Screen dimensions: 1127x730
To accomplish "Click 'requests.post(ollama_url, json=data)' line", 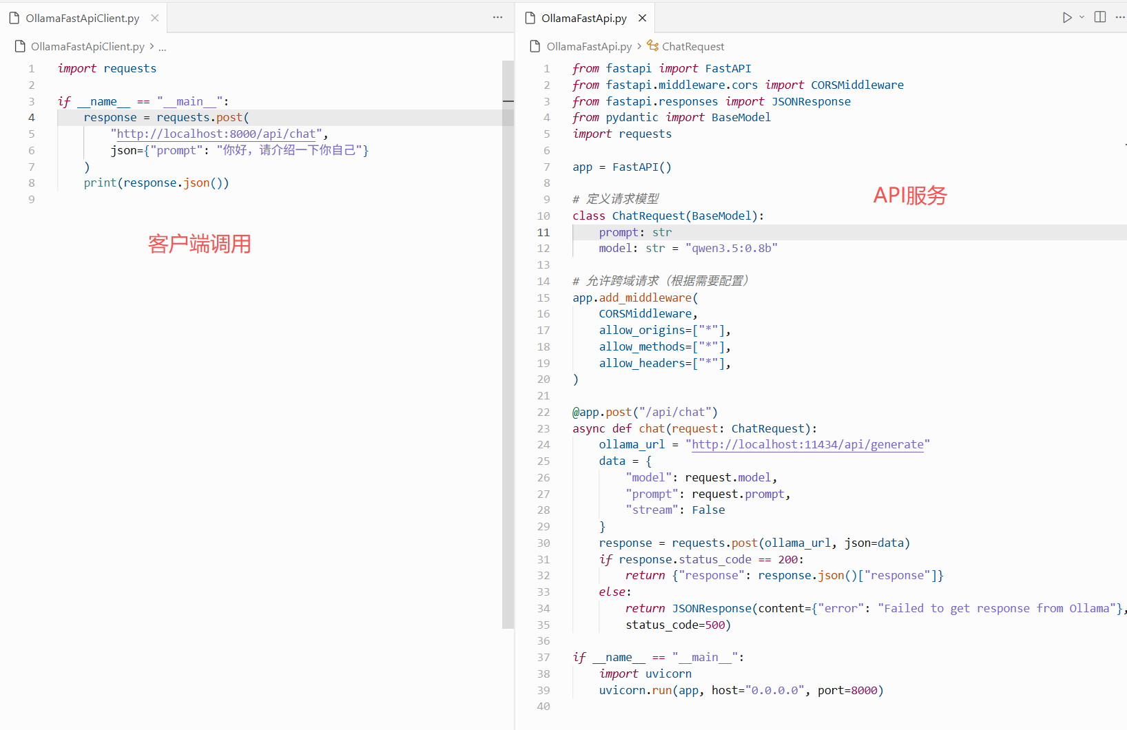I will click(791, 543).
